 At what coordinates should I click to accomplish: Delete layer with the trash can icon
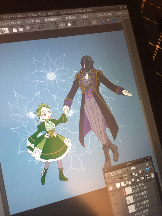(152, 175)
